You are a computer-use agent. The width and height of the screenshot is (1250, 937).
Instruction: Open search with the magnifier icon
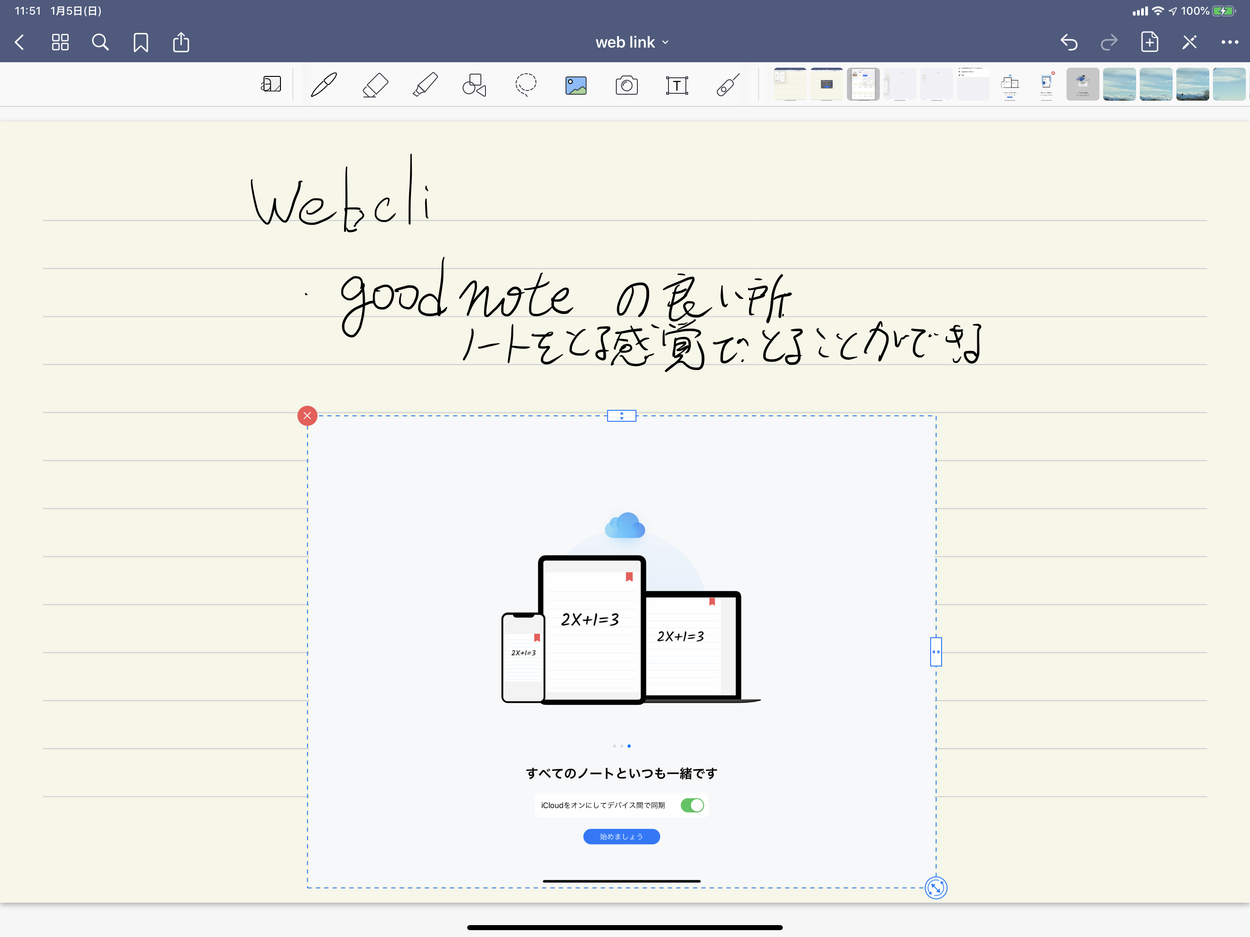pos(100,43)
